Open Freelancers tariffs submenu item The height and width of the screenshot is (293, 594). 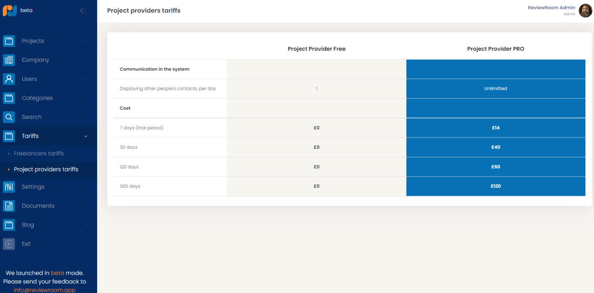click(x=39, y=154)
